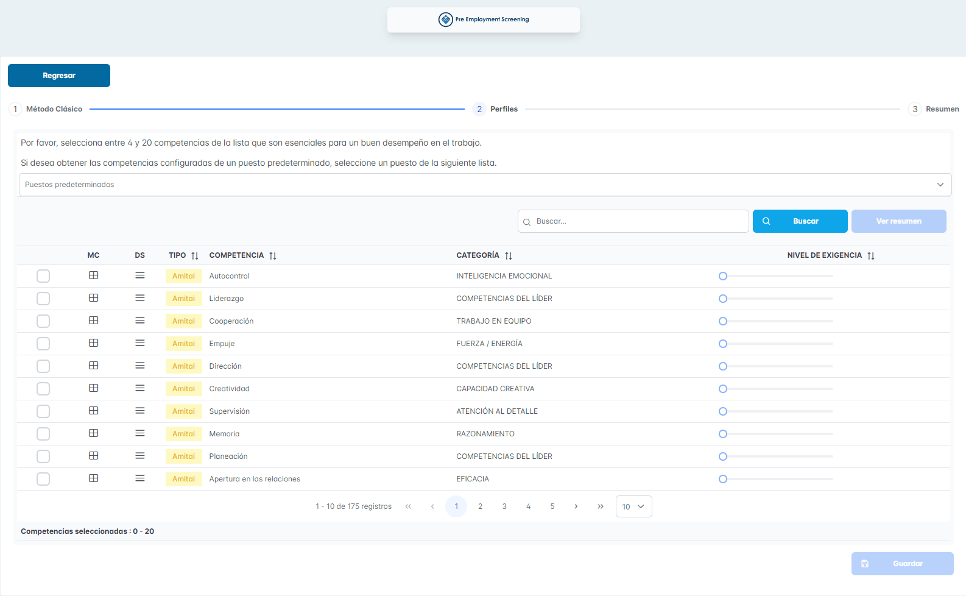Go to next page arrow
This screenshot has height=596, width=966.
(x=576, y=506)
